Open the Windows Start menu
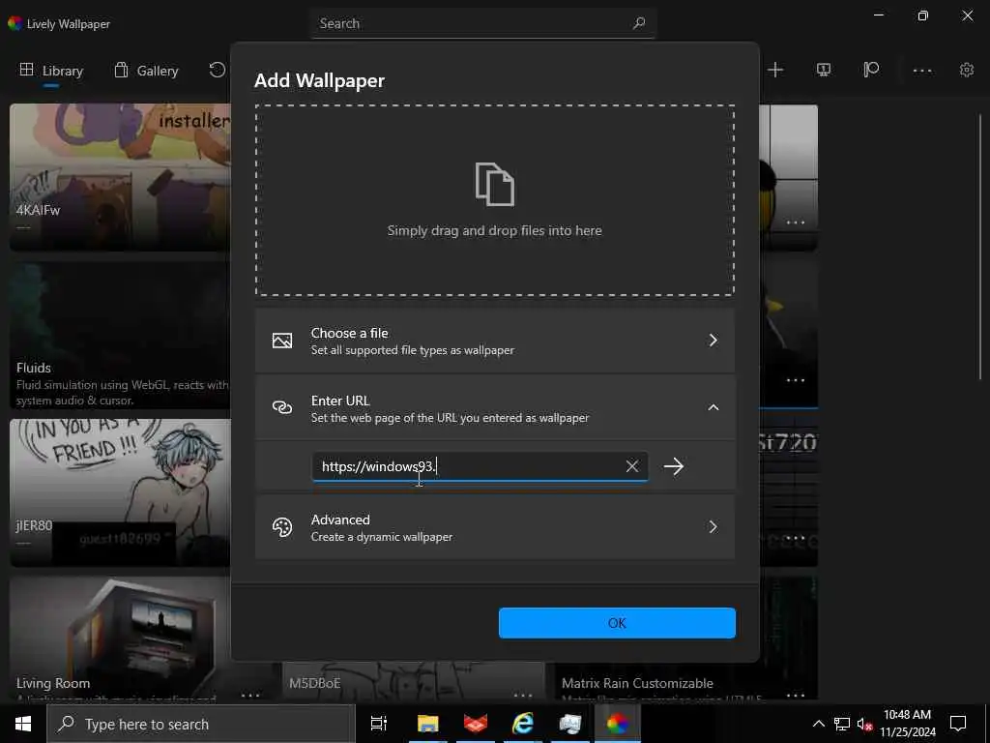This screenshot has width=990, height=743. pos(23,724)
